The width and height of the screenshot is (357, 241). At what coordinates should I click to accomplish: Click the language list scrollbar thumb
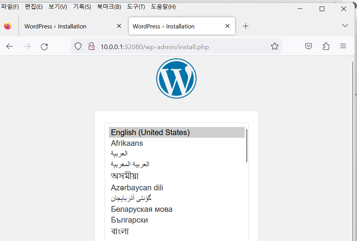pos(247,145)
